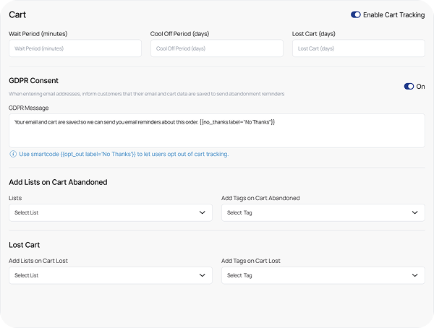
Task: Click the info icon beside the smartcode hint
Action: click(x=13, y=154)
